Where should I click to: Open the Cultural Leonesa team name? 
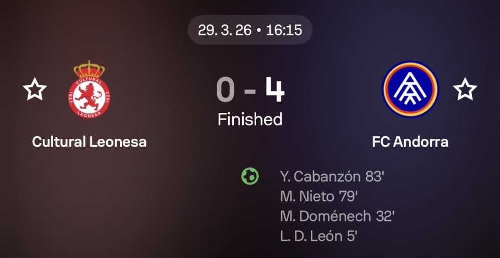click(89, 141)
